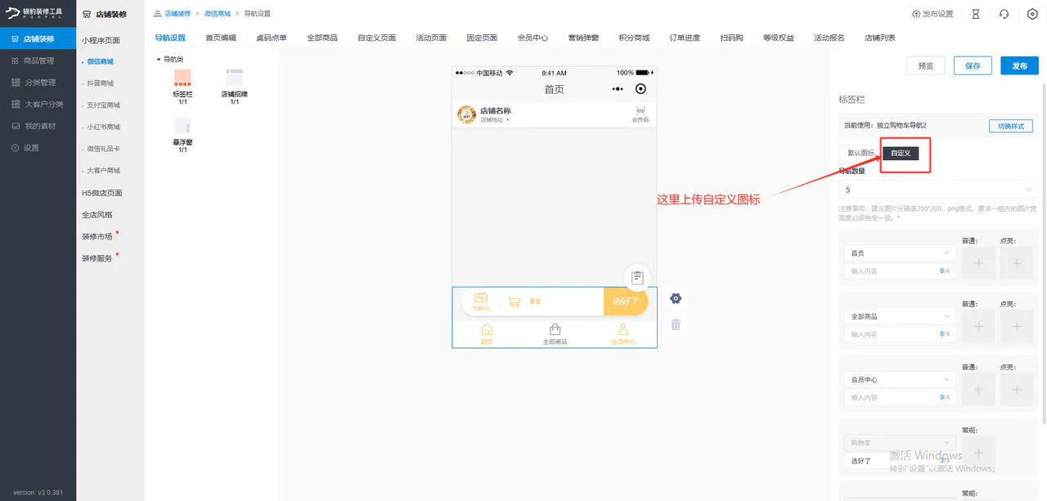Click the hexagon settings icon top right
Viewport: 1047px width, 501px height.
click(1032, 14)
